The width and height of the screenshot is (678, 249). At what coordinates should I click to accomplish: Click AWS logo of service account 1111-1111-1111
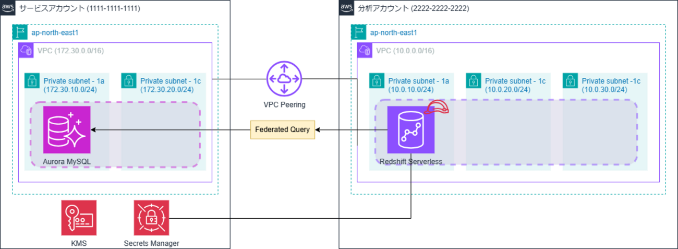(x=8, y=8)
